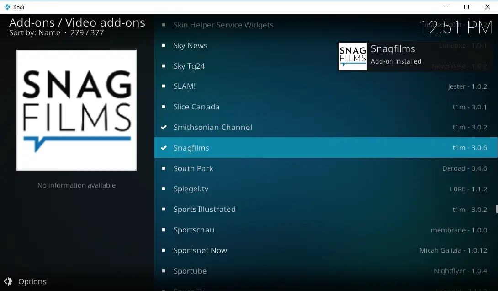Screen dimensions: 498x291
Task: Select the Sportsnet Now add-on
Action: tap(326, 250)
